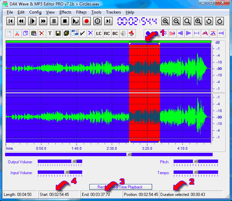Click the T trim icon
Image resolution: width=232 pixels, height=201 pixels.
[50, 33]
